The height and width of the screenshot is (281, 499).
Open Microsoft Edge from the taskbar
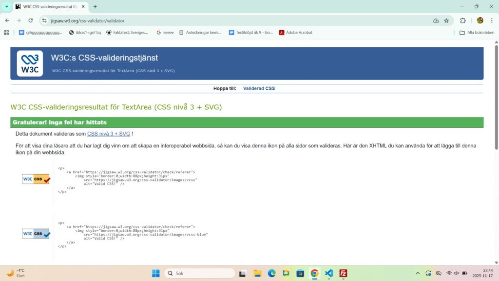(x=271, y=273)
